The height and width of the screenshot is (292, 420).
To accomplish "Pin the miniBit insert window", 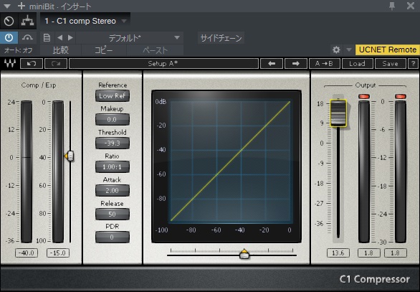I will 392,6.
